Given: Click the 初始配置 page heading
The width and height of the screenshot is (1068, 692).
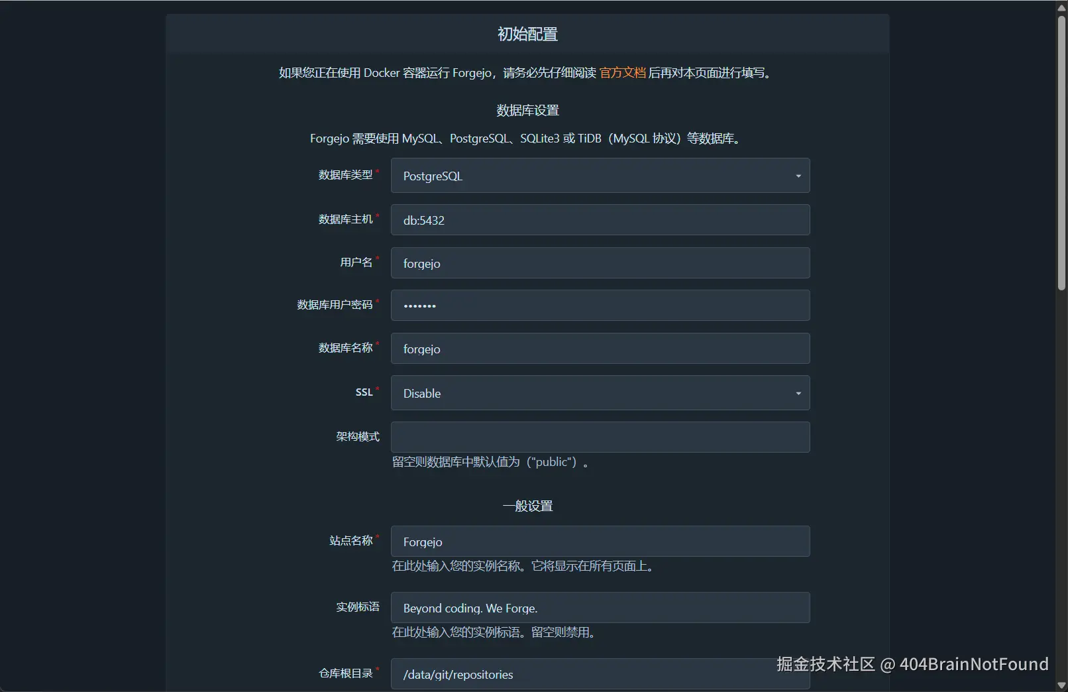Looking at the screenshot, I should (x=527, y=34).
